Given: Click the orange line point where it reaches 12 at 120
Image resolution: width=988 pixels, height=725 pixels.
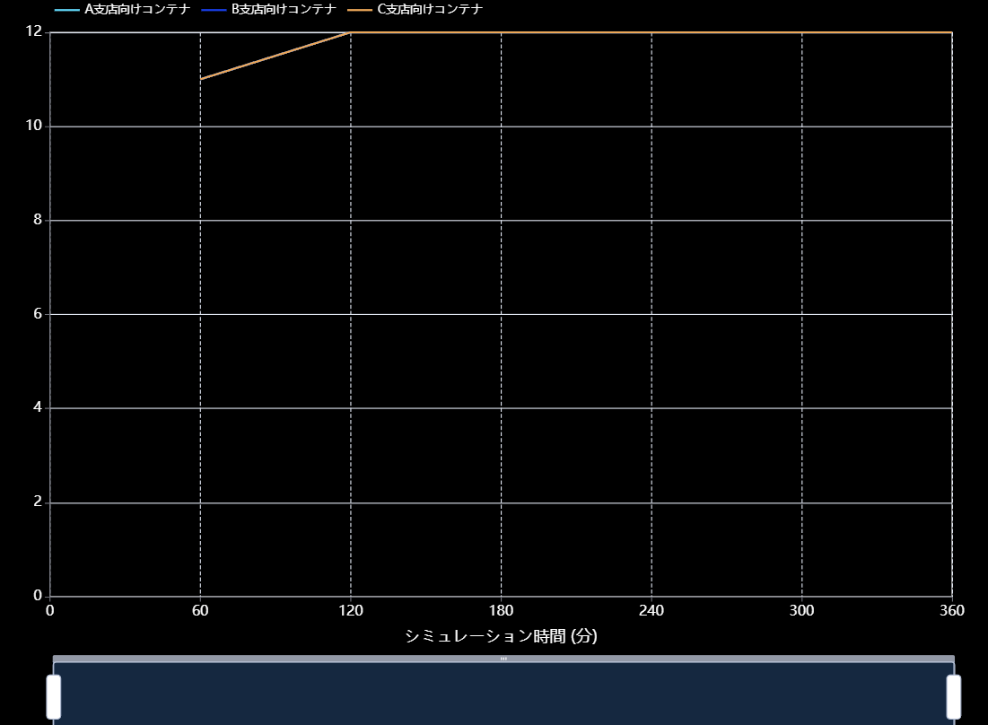Looking at the screenshot, I should coord(350,32).
